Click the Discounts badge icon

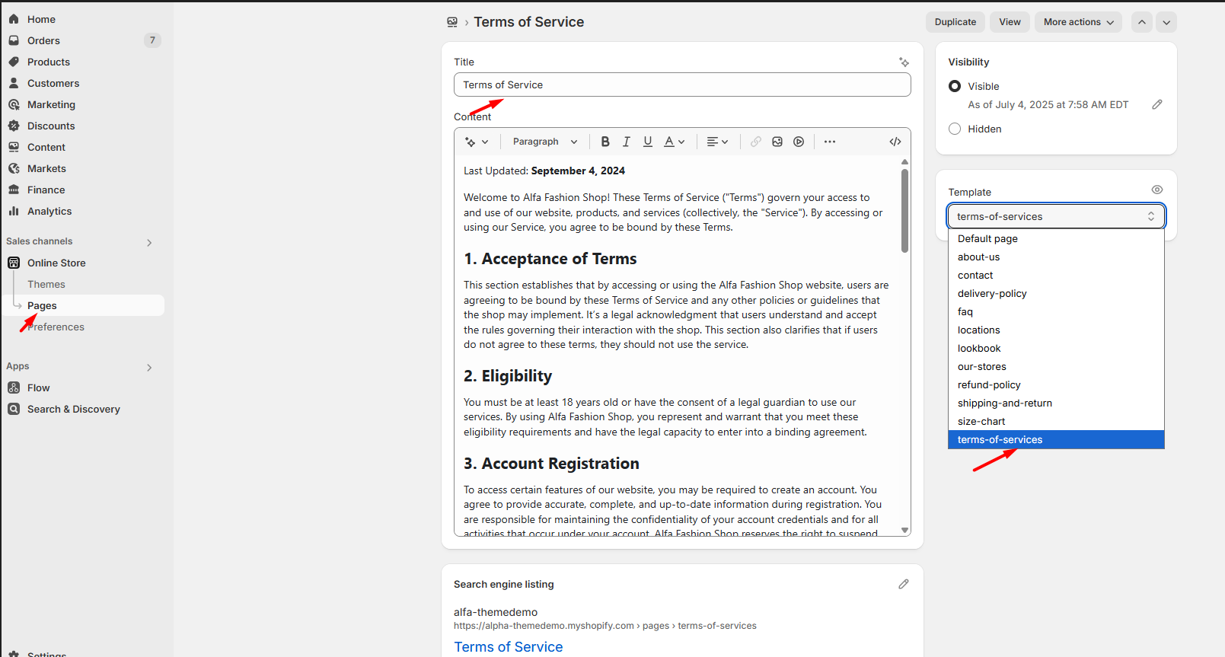pyautogui.click(x=14, y=126)
